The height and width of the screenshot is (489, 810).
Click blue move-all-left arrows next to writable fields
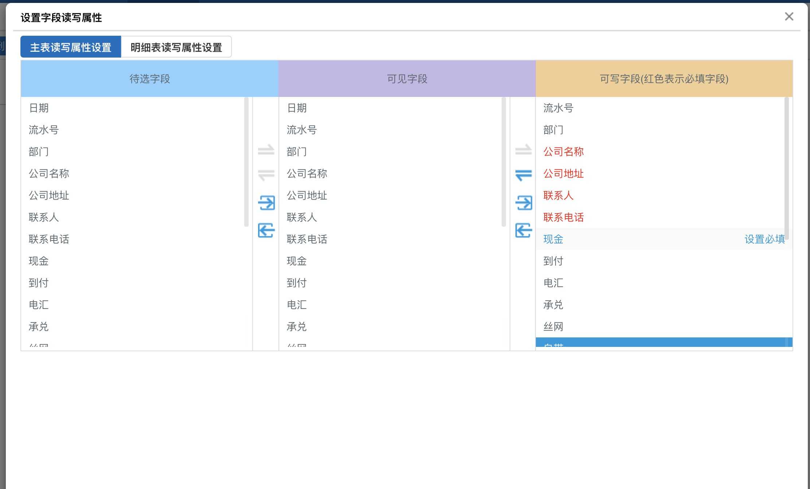[523, 175]
